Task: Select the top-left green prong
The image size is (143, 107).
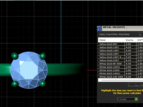Action: click(15, 56)
